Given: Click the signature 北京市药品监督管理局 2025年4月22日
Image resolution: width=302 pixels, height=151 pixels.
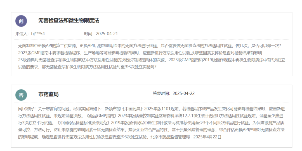Looking at the screenshot, I should (186, 137).
